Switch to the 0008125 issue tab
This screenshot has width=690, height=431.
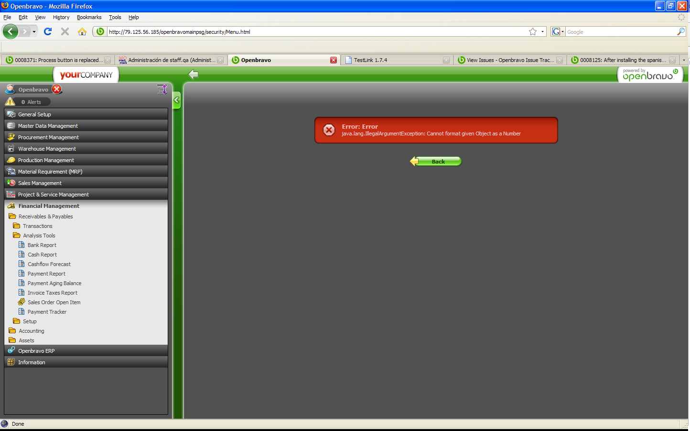tap(623, 60)
